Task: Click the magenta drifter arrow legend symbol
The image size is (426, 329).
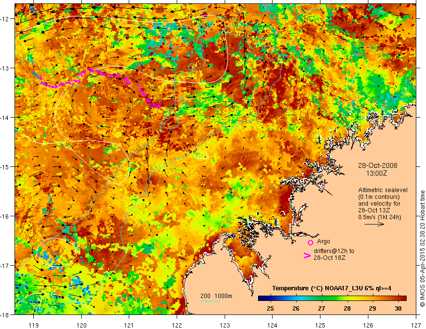Action: [307, 255]
